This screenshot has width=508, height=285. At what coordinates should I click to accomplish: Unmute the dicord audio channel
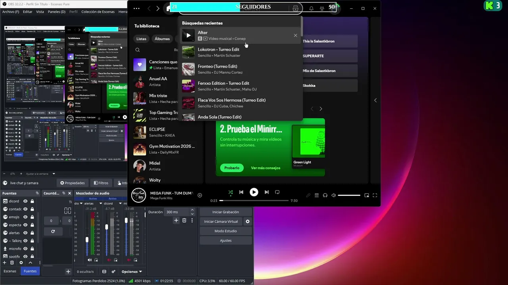(109, 260)
